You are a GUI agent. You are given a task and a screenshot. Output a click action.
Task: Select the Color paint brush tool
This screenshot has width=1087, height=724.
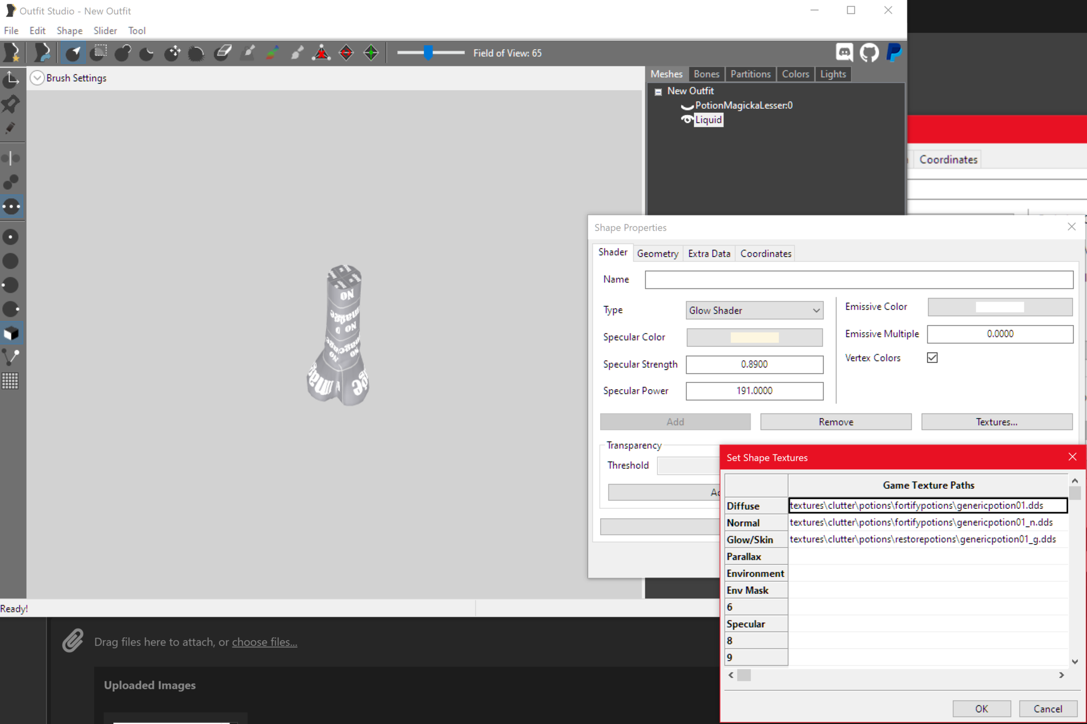click(272, 53)
